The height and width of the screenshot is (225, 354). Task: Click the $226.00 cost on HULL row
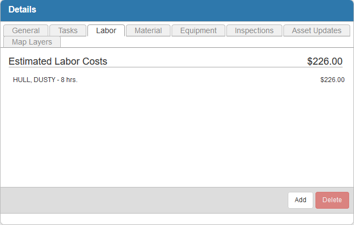[x=332, y=80]
